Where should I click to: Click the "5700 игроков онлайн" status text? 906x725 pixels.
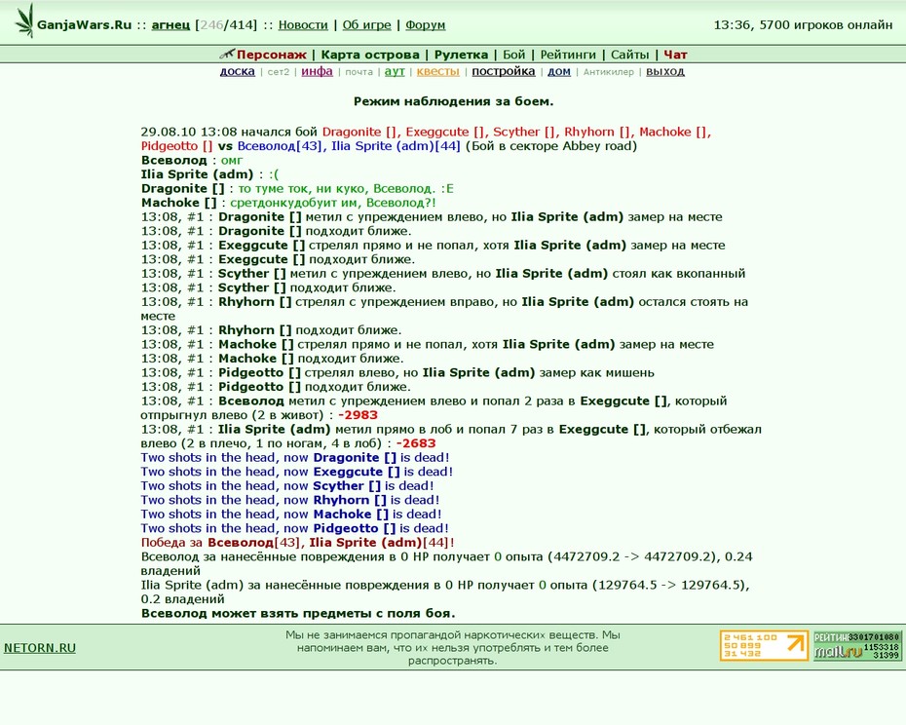click(826, 25)
